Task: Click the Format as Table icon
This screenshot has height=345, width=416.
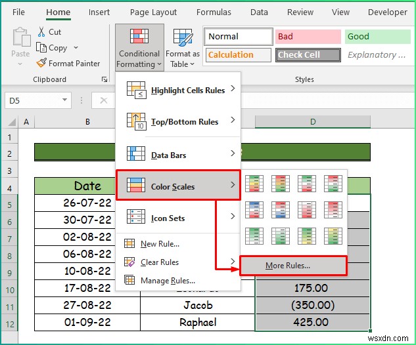Action: pyautogui.click(x=183, y=37)
